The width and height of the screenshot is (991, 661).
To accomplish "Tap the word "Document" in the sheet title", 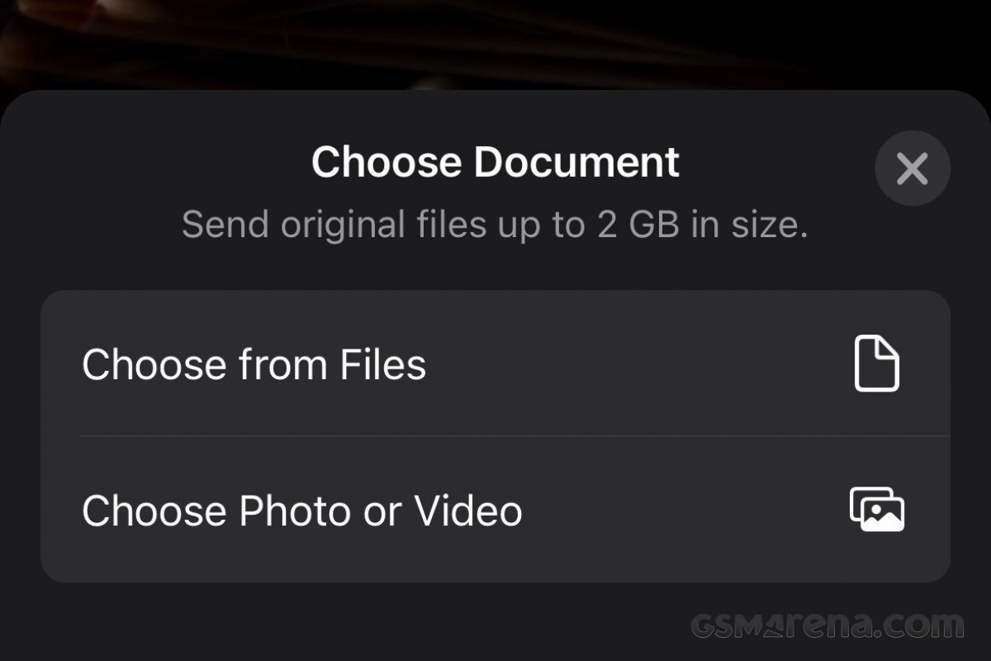I will [x=576, y=162].
